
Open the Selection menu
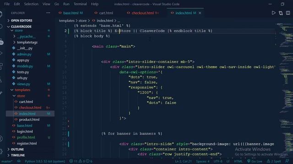31,4
